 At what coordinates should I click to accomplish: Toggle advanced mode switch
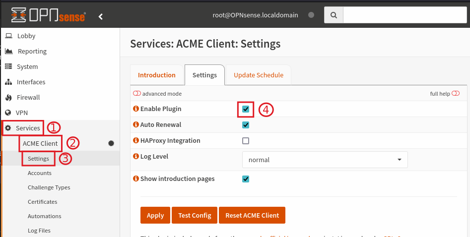click(136, 94)
